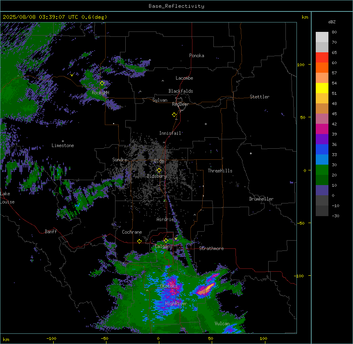Viewport: 353px width, 344px height.
Task: Click the HighRiver label
Action: [176, 304]
